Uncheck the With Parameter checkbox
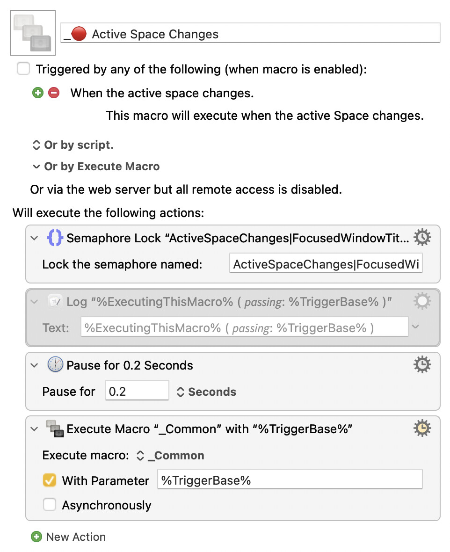This screenshot has width=450, height=552. coord(49,480)
